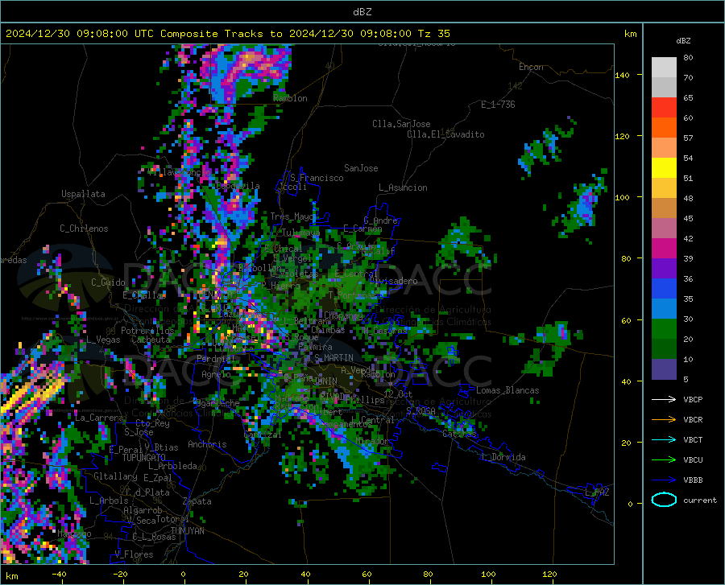Image resolution: width=725 pixels, height=585 pixels.
Task: Click the 80 dBZ white color swatch
Action: tap(664, 67)
